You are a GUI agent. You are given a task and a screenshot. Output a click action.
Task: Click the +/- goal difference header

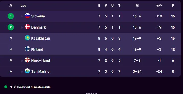click(x=159, y=5)
